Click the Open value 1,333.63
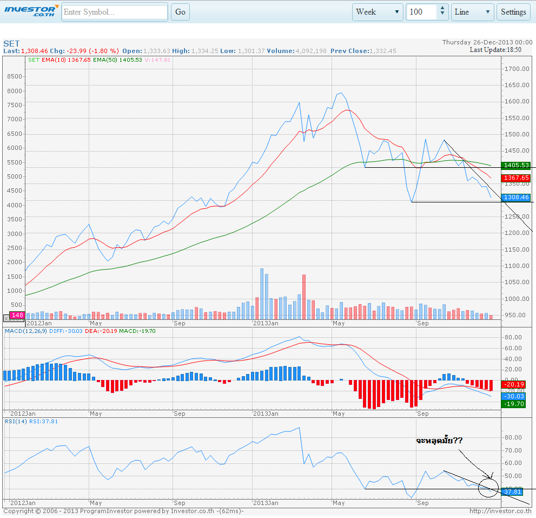536x518 pixels. click(156, 51)
